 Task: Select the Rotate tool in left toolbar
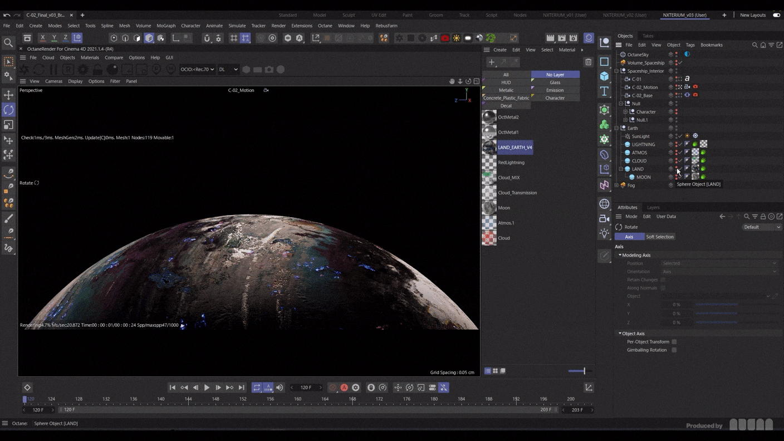(8, 110)
